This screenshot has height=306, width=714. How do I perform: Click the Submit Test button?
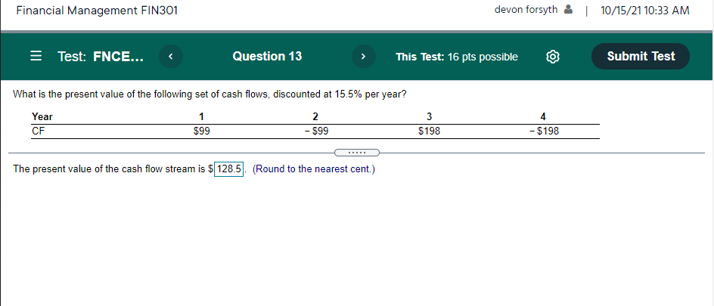click(640, 57)
